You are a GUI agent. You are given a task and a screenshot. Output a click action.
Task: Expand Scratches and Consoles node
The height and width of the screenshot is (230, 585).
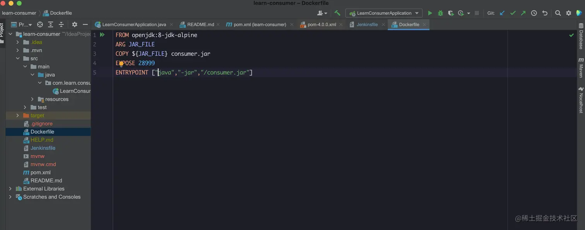pyautogui.click(x=10, y=197)
